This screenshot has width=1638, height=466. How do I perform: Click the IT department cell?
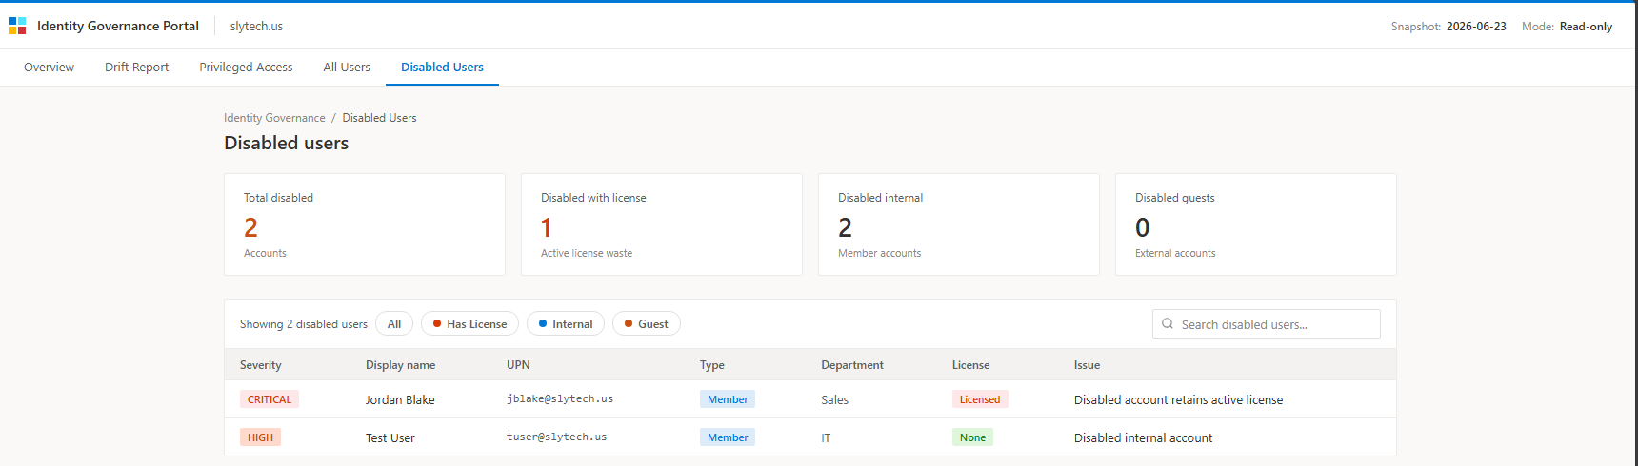click(826, 437)
